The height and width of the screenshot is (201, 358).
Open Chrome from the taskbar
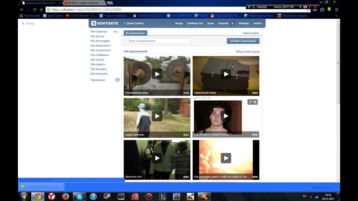(x=38, y=197)
